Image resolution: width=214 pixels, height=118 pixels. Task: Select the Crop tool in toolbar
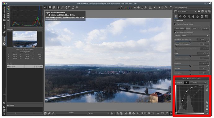tap(69, 7)
